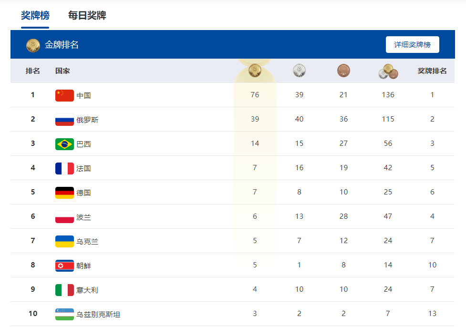
Task: Click the 法国 country name
Action: pyautogui.click(x=83, y=168)
